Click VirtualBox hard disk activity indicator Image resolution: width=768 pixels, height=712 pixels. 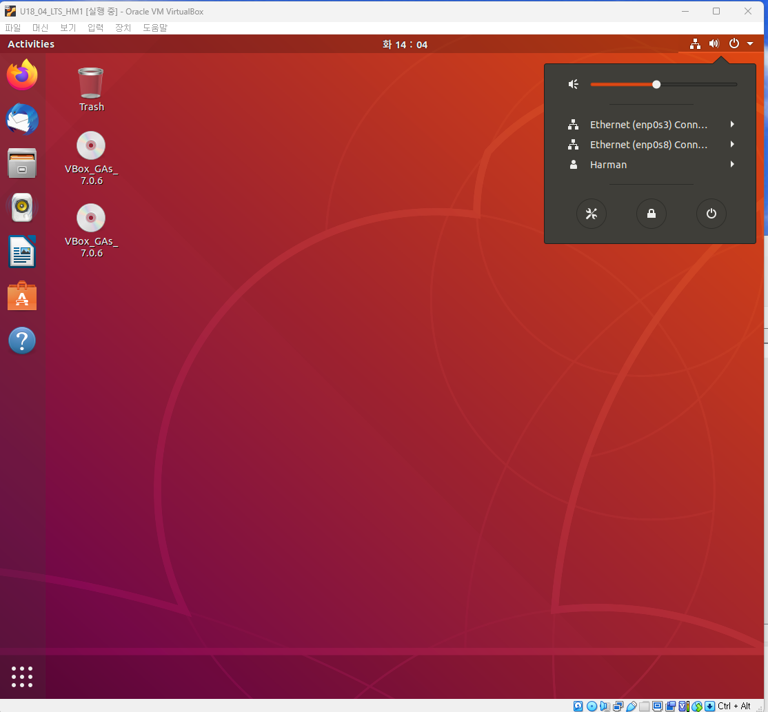point(578,706)
